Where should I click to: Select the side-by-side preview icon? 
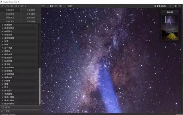[x=60, y=6]
